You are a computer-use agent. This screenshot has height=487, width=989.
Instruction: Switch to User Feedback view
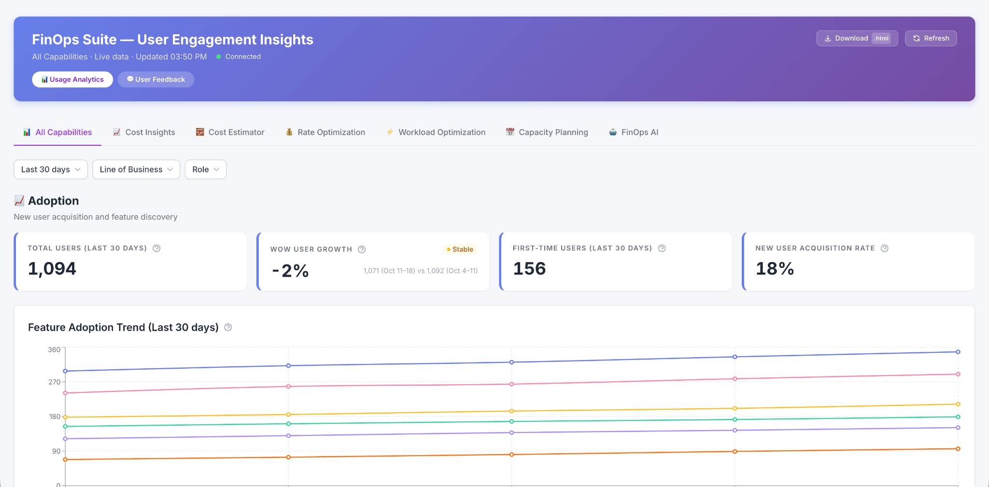coord(156,80)
